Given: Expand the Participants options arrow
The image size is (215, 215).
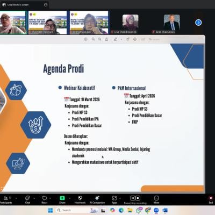Looking at the screenshot, I should 16,198.
